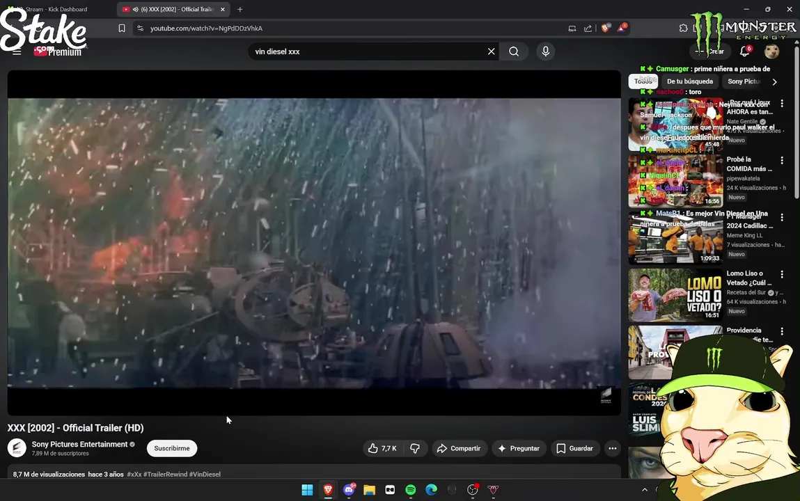Switch to Kick Dashboard browser tab

pos(56,9)
